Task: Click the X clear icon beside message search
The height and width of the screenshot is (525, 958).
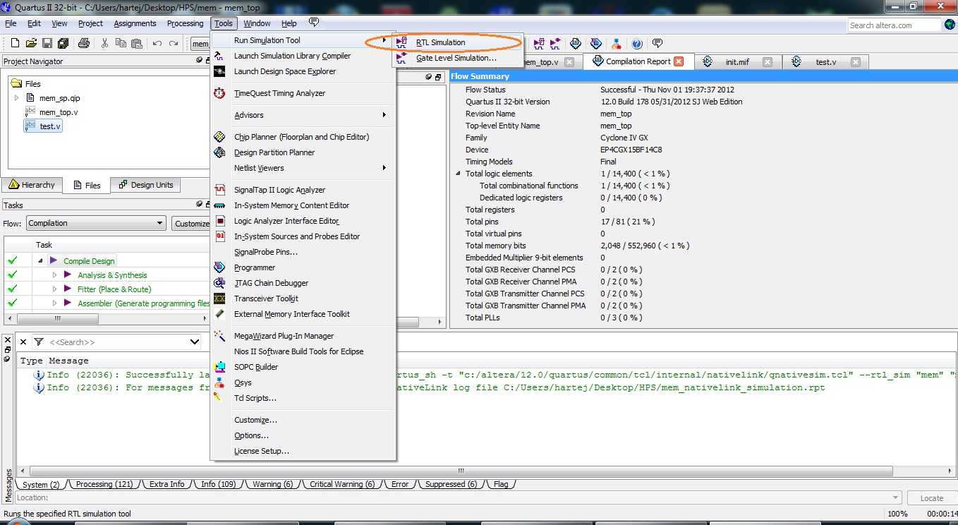Action: tap(23, 342)
